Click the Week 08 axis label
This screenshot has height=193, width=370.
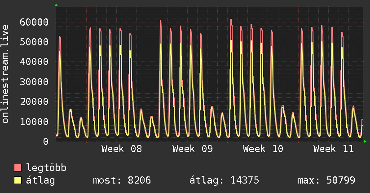[122, 149]
